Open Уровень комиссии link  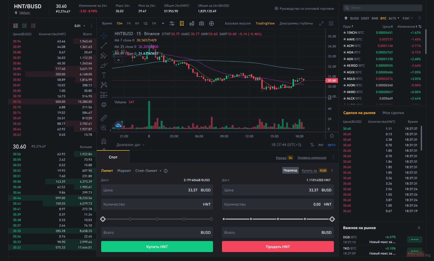(x=312, y=158)
